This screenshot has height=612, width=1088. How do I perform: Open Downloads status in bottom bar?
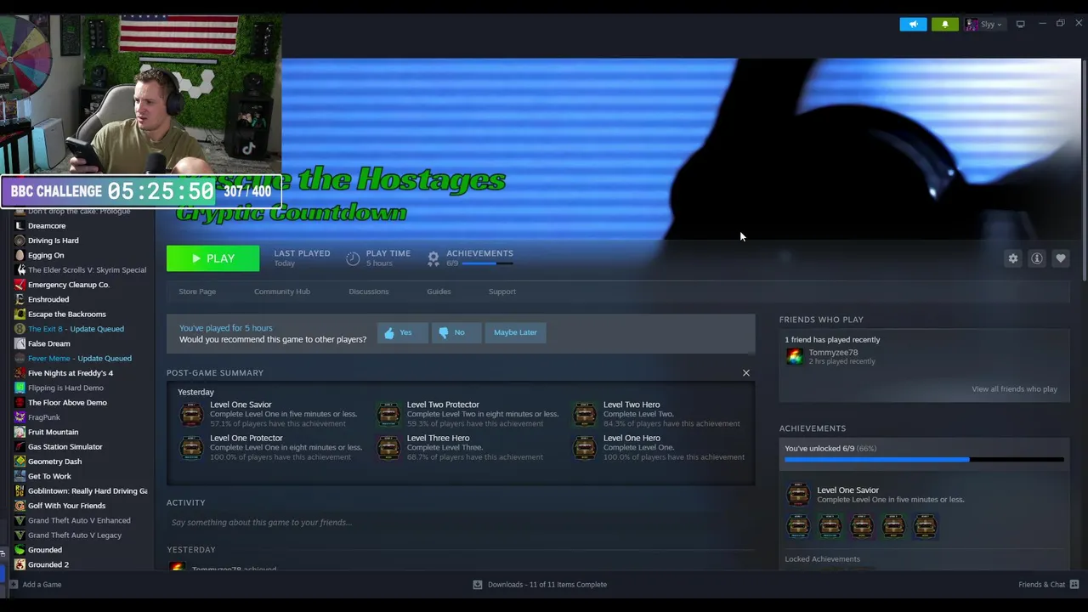pyautogui.click(x=540, y=585)
